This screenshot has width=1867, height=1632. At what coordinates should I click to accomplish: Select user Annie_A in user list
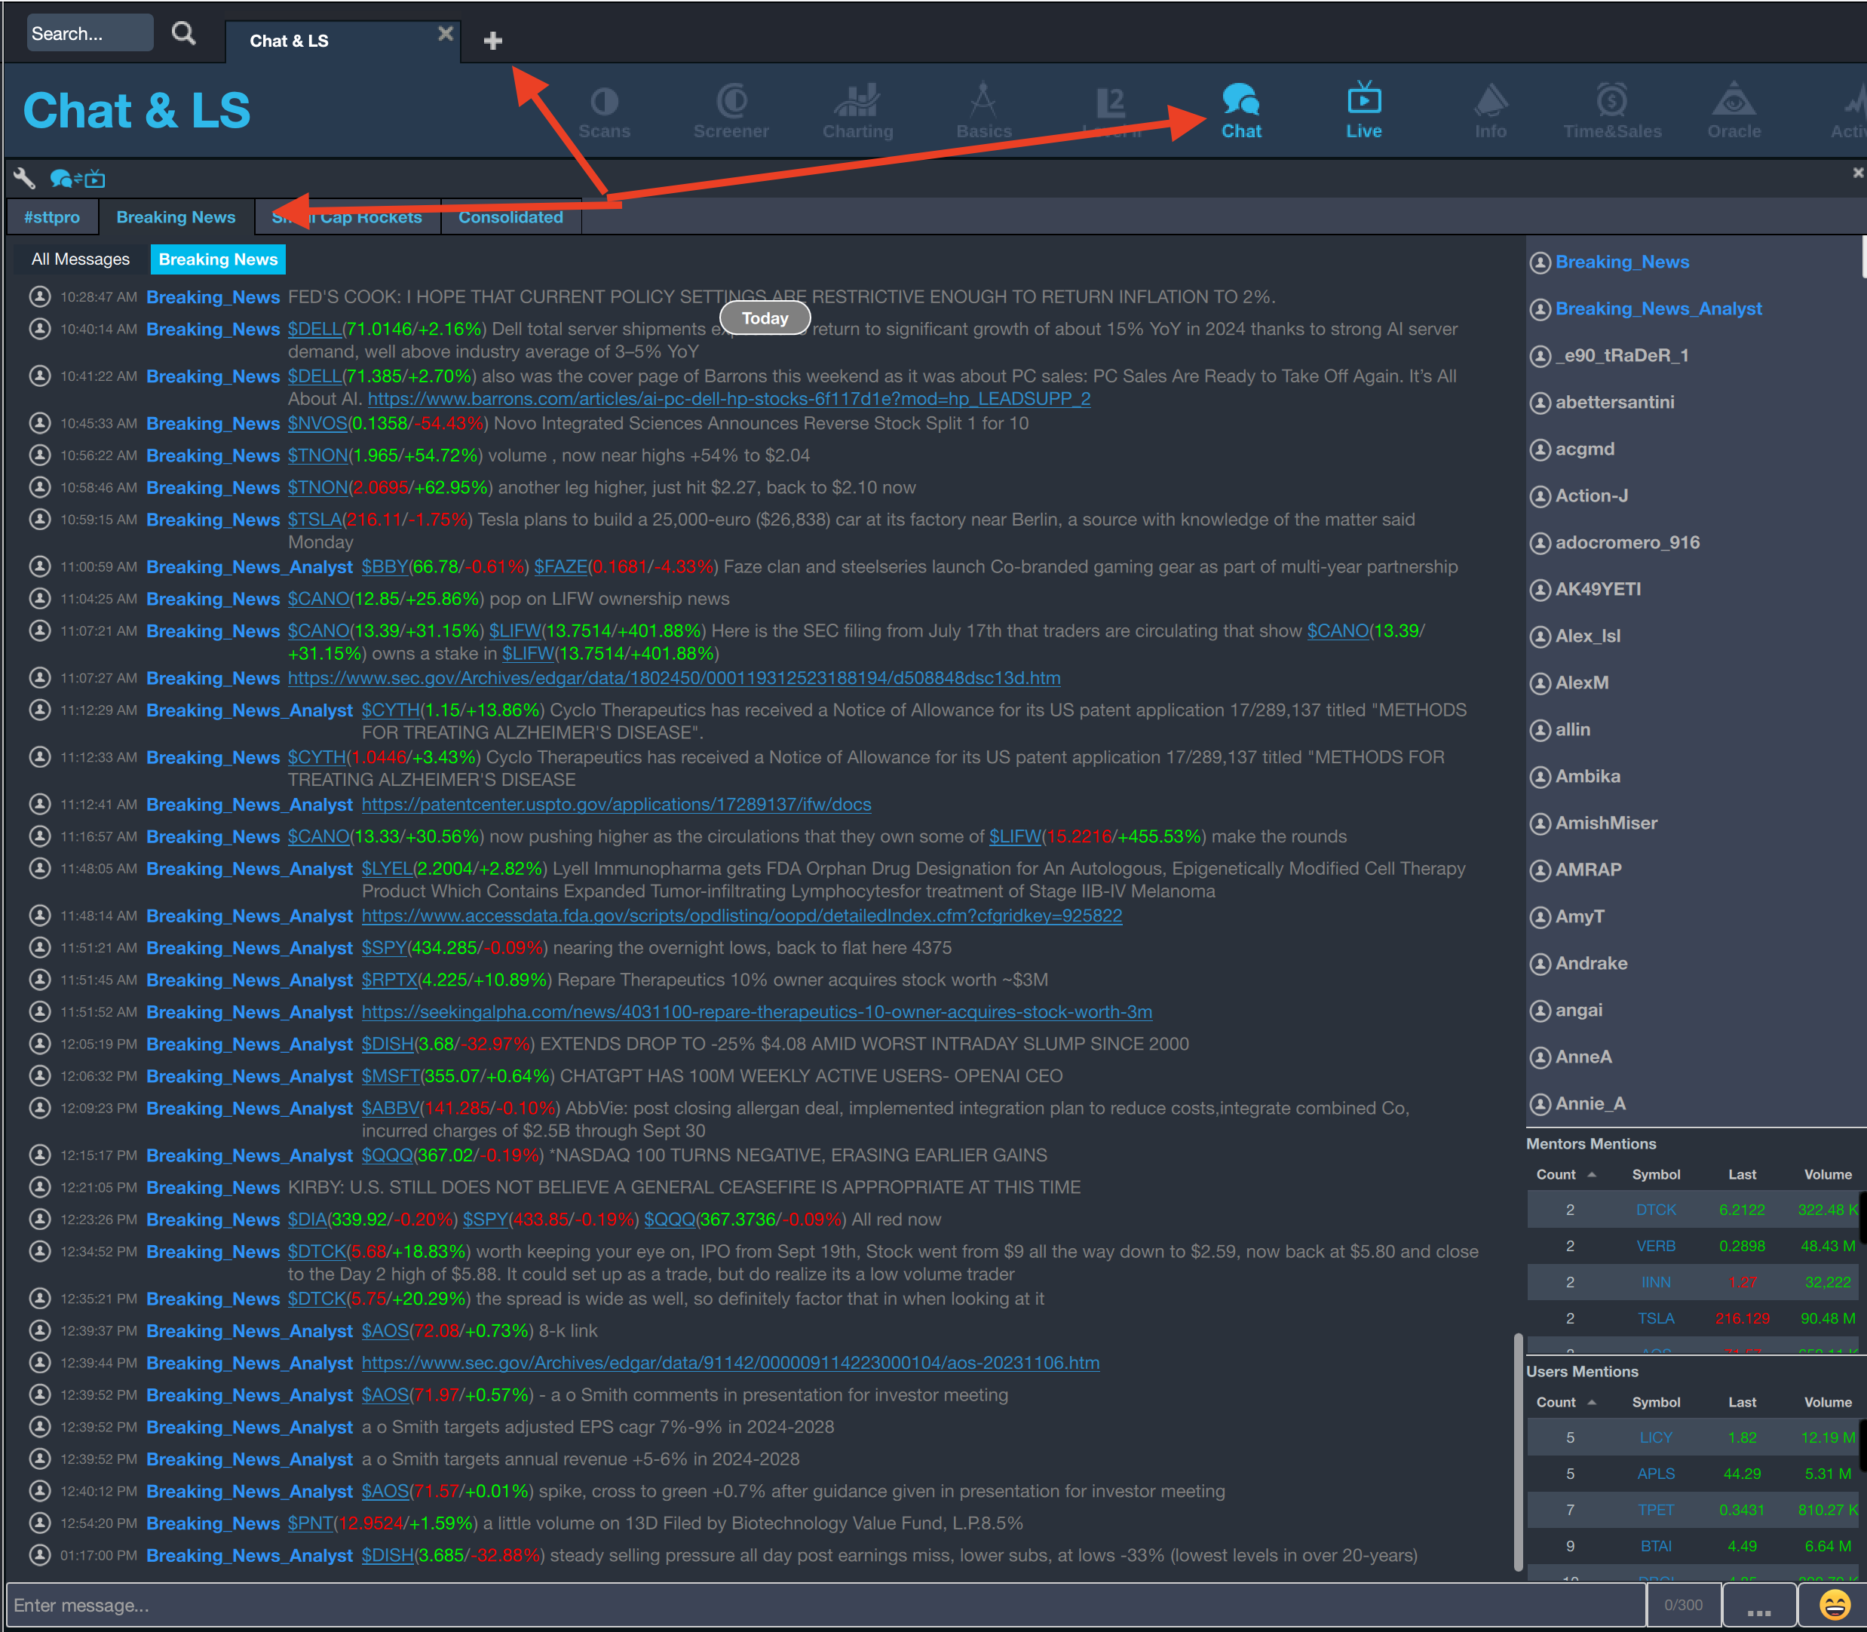point(1590,1104)
